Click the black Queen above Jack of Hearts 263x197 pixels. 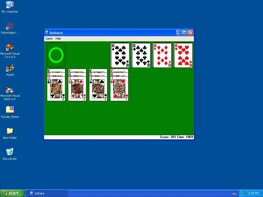[x=119, y=75]
